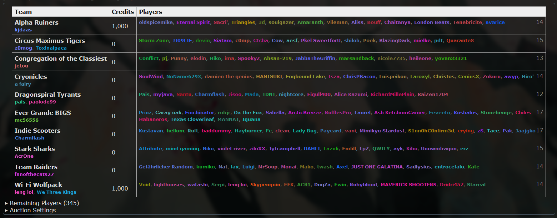Click player damien the genius
Screen dimensions: 557x218
coord(229,77)
